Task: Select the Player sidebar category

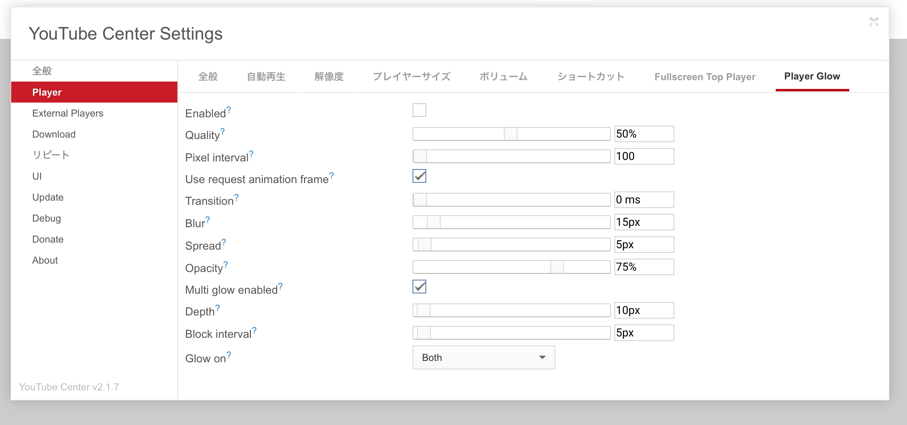Action: (x=94, y=92)
